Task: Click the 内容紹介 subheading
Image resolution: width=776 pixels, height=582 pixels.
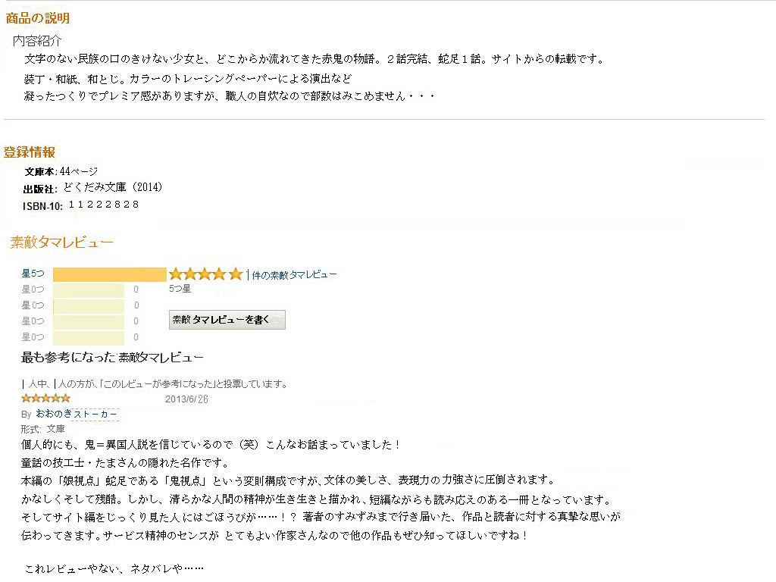Action: tap(37, 40)
